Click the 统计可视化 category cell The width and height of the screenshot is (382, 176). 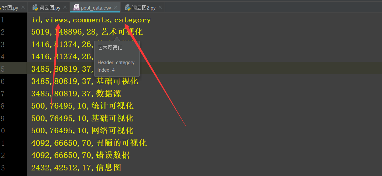(x=112, y=106)
